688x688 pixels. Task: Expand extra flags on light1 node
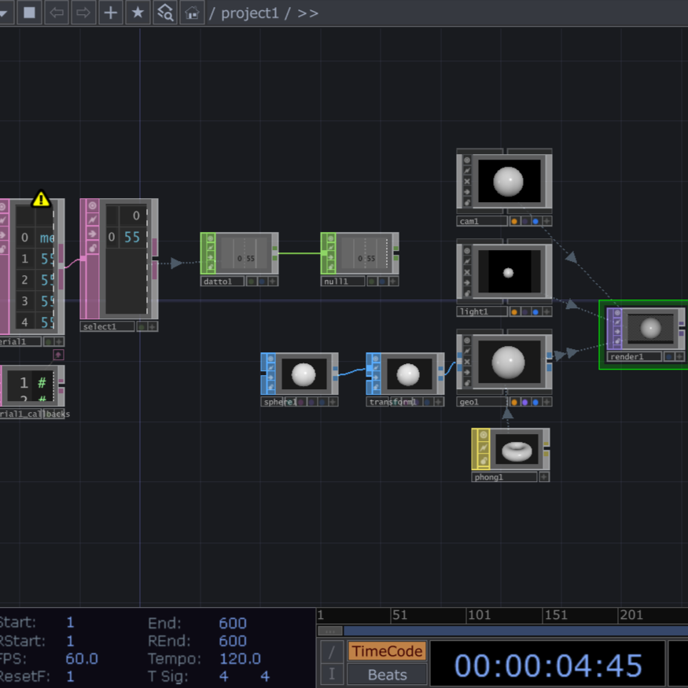(x=546, y=311)
